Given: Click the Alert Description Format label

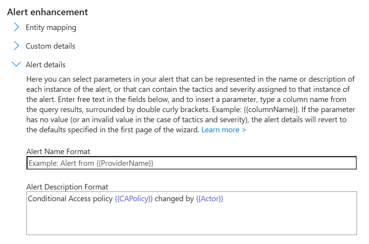Looking at the screenshot, I should click(x=67, y=187).
